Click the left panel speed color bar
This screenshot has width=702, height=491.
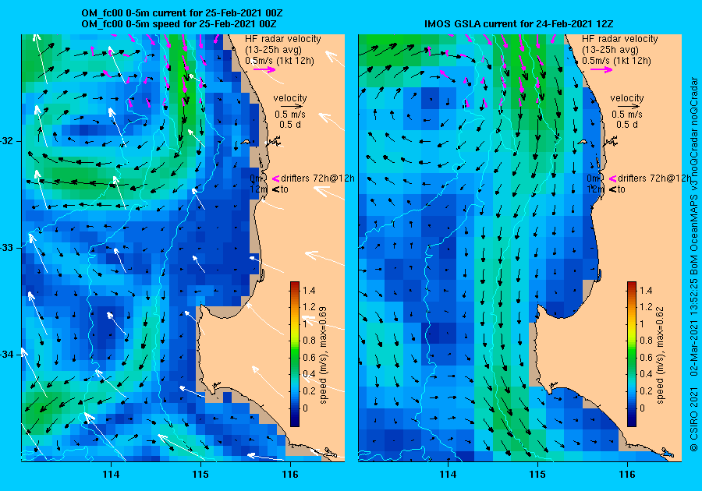[x=295, y=354]
